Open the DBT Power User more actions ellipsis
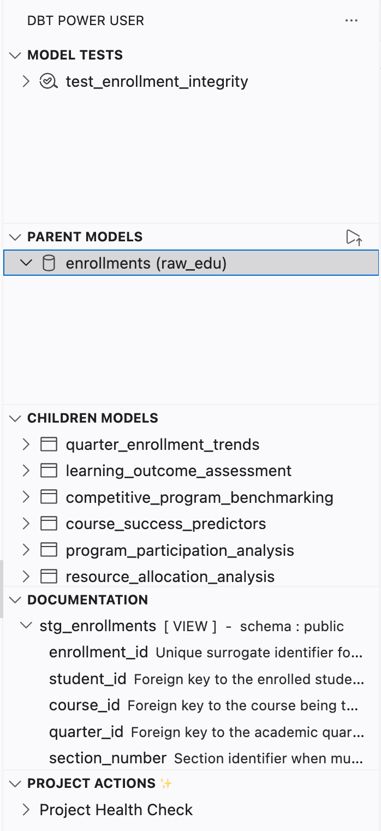The image size is (381, 831). (x=352, y=21)
